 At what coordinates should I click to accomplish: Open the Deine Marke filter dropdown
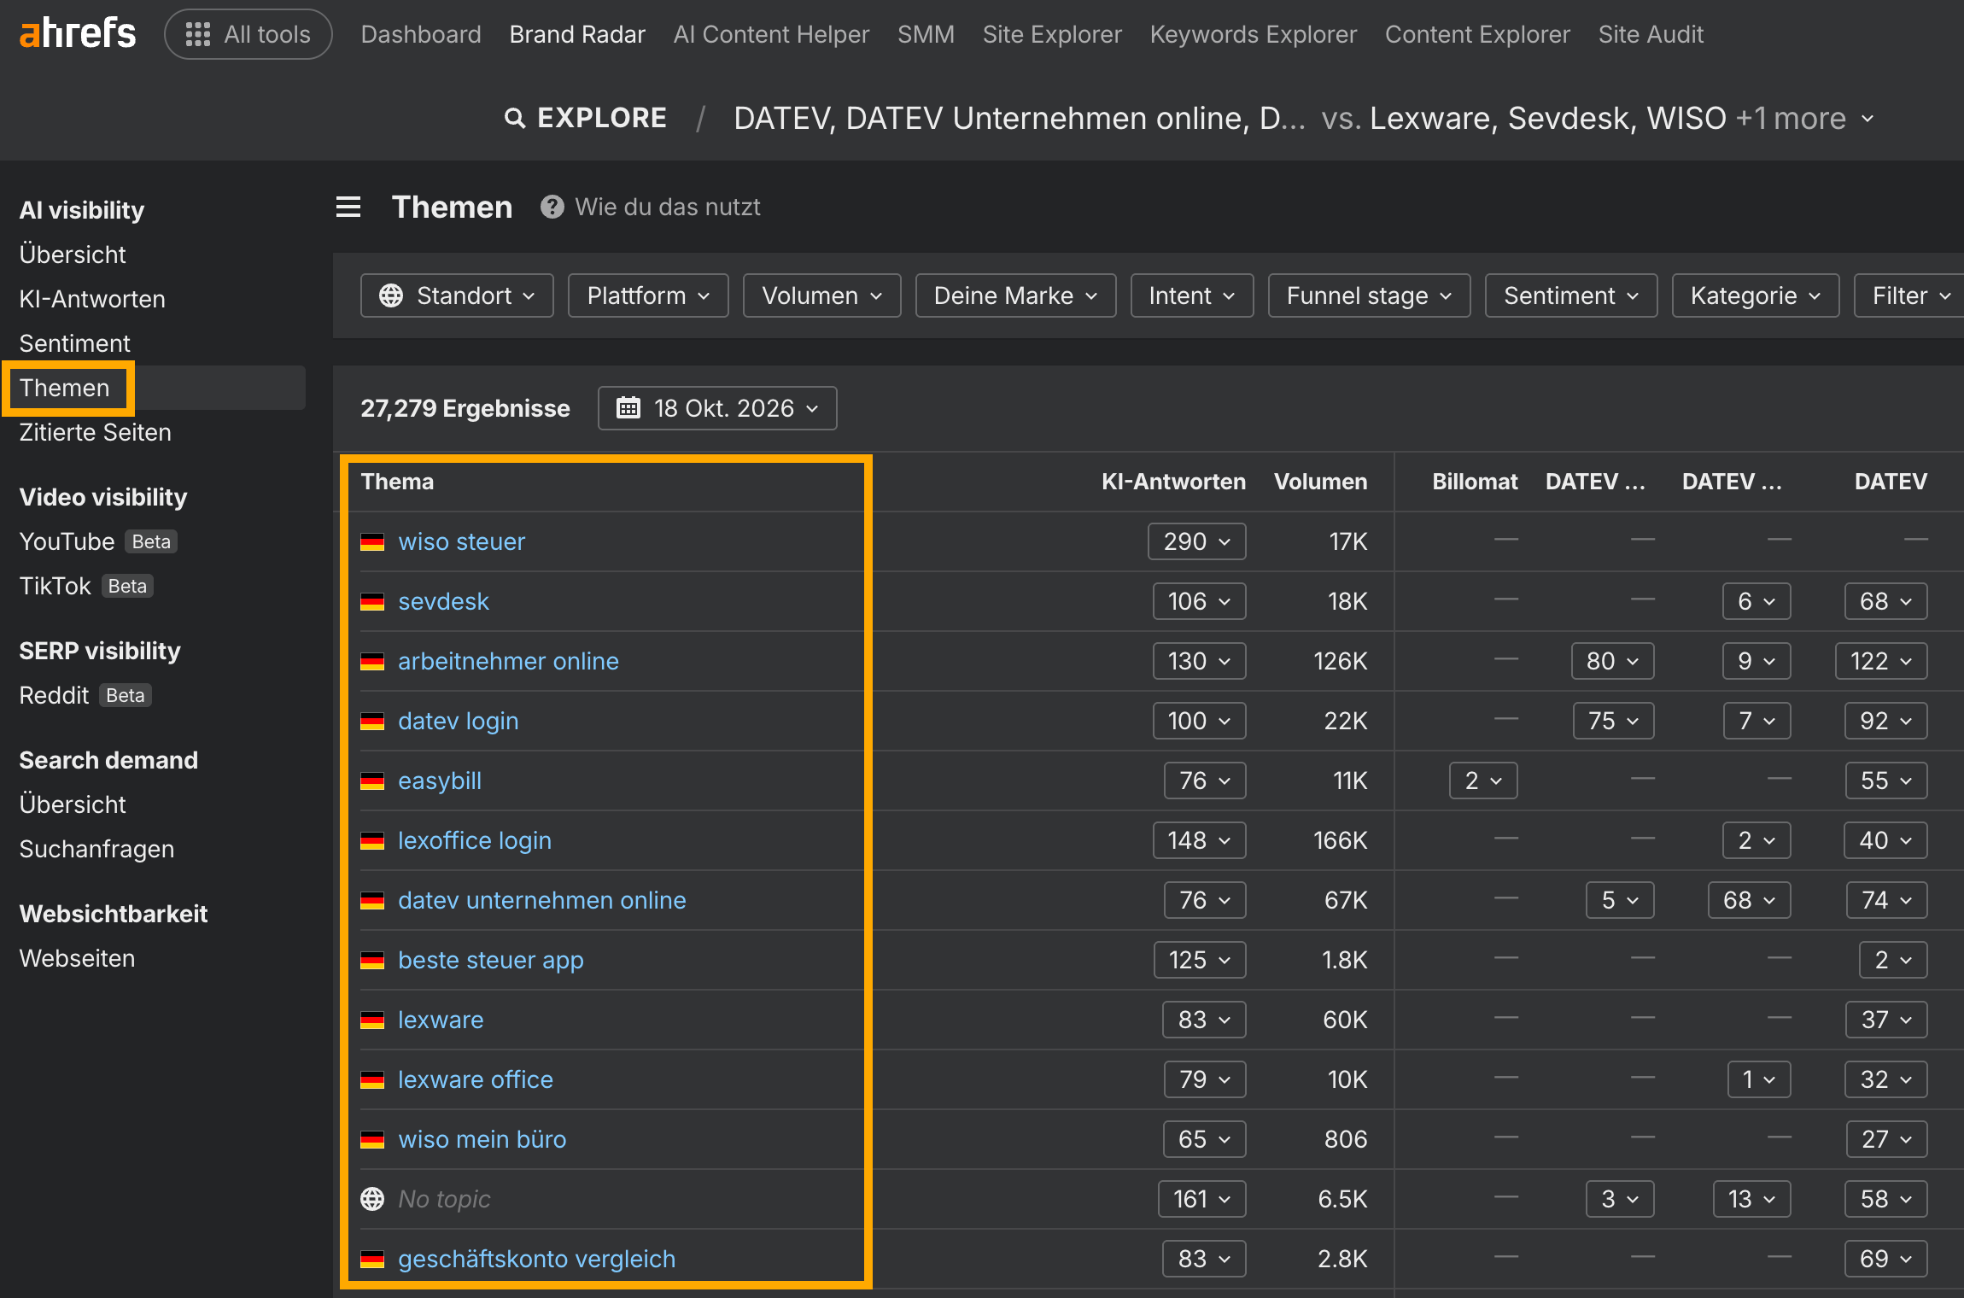click(1015, 295)
